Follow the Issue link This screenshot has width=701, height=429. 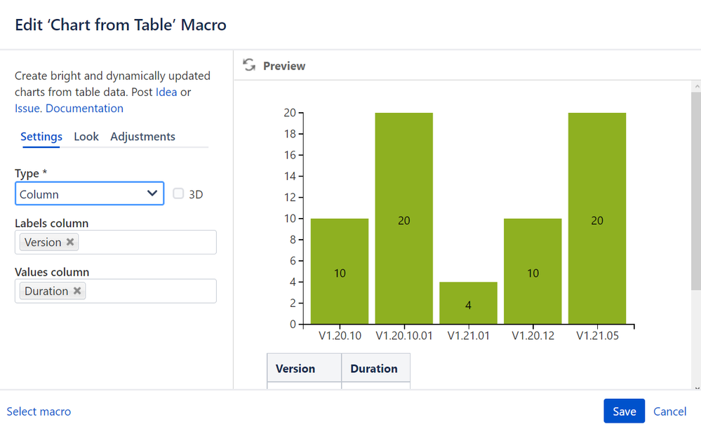pyautogui.click(x=27, y=108)
